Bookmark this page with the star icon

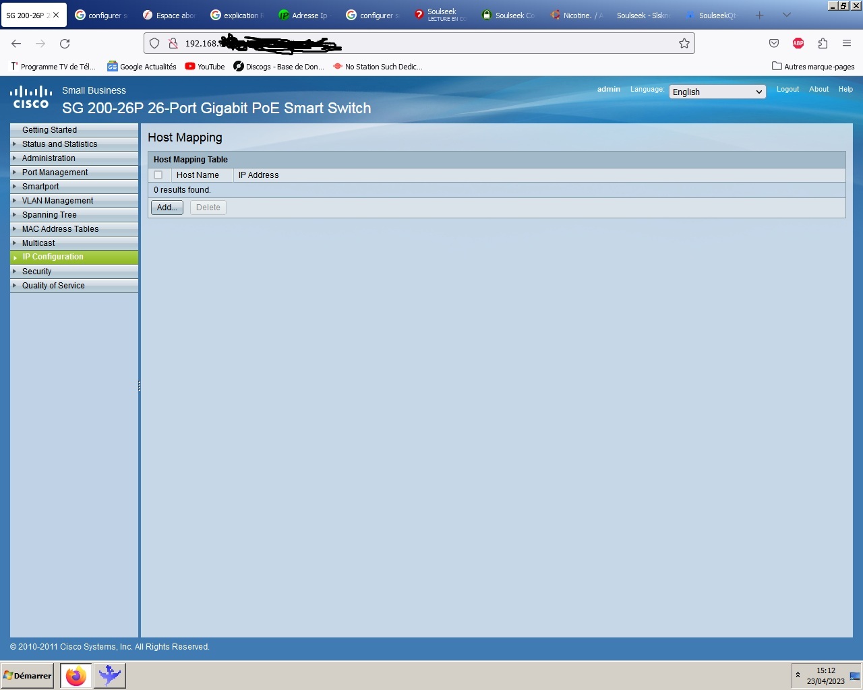point(684,43)
